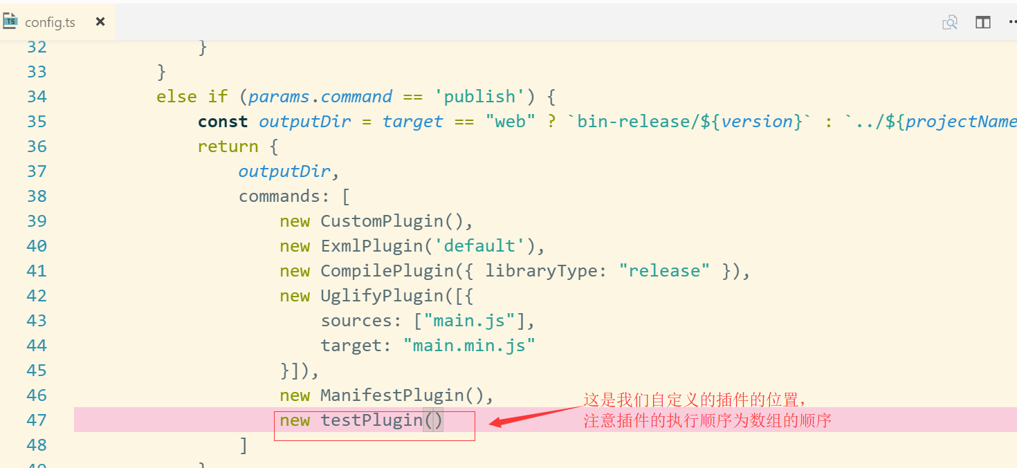Close the config.ts tab
1017x468 pixels.
coord(100,21)
